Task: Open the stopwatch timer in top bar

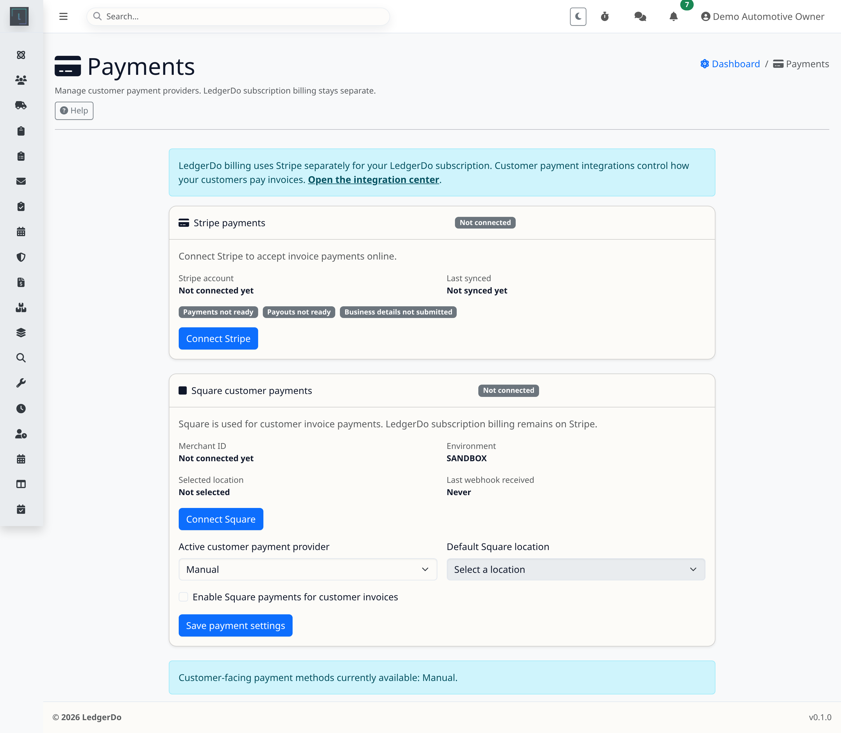Action: point(605,16)
